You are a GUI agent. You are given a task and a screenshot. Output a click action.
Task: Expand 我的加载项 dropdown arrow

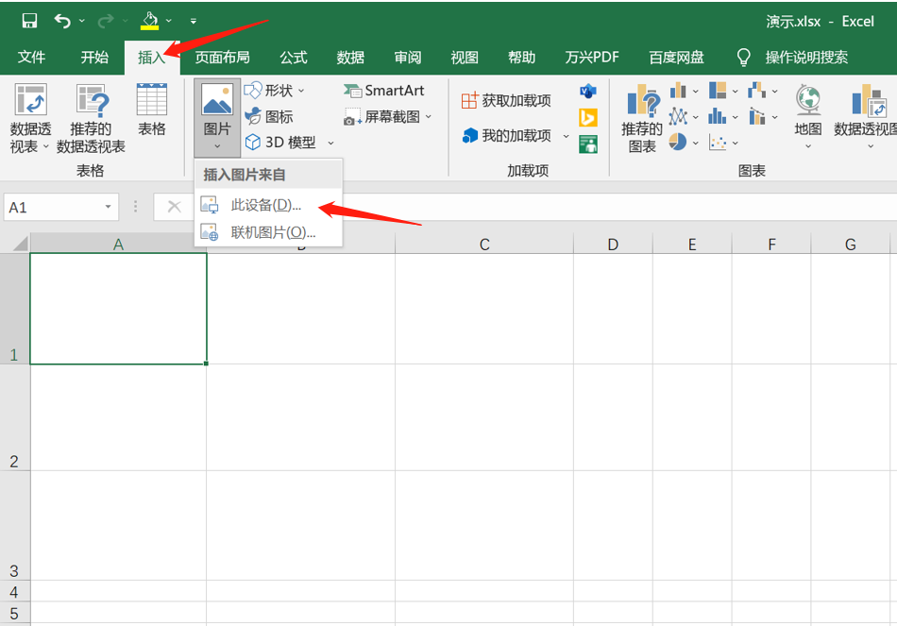(566, 136)
